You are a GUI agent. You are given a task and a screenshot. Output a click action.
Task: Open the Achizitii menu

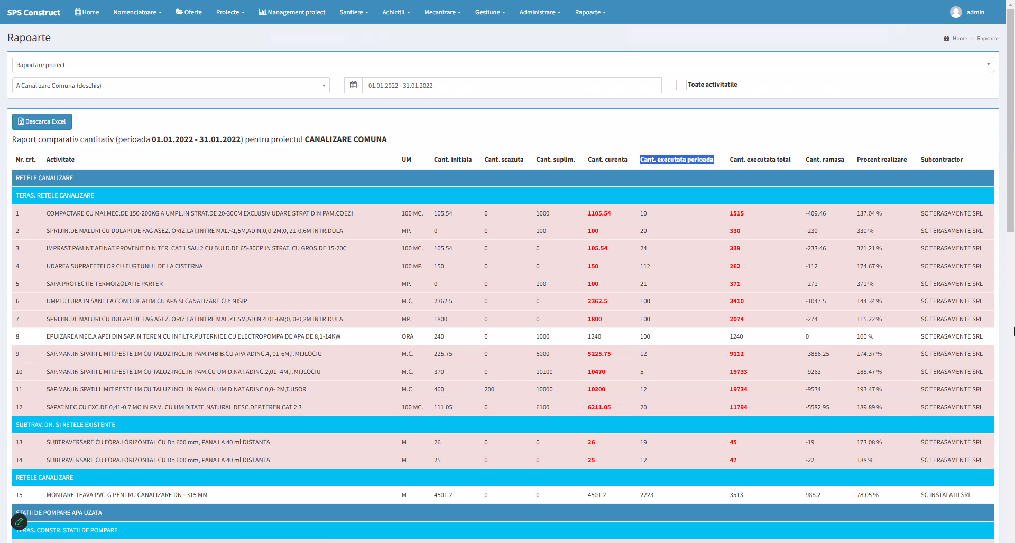point(396,12)
